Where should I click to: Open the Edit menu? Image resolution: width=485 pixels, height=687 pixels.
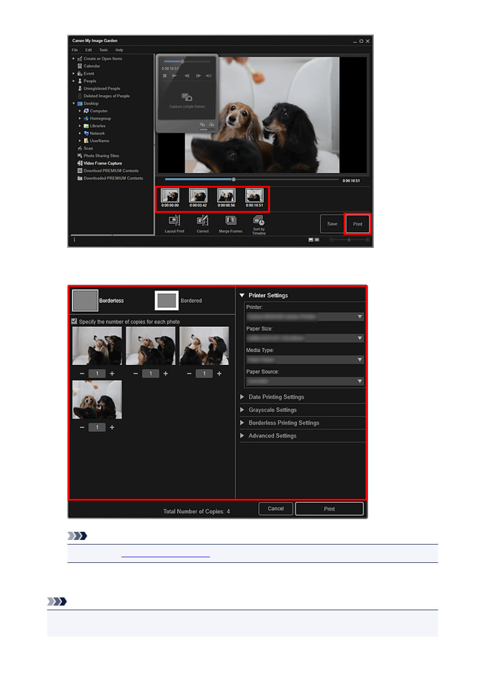[x=88, y=50]
